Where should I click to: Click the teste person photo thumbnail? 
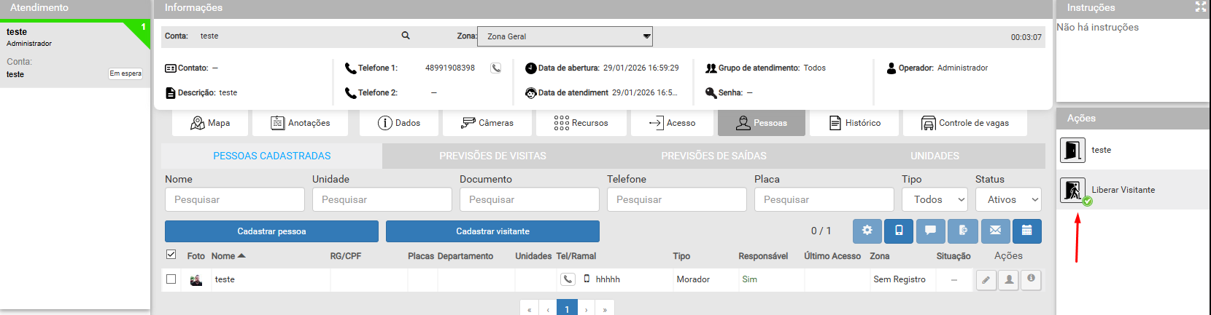click(196, 280)
